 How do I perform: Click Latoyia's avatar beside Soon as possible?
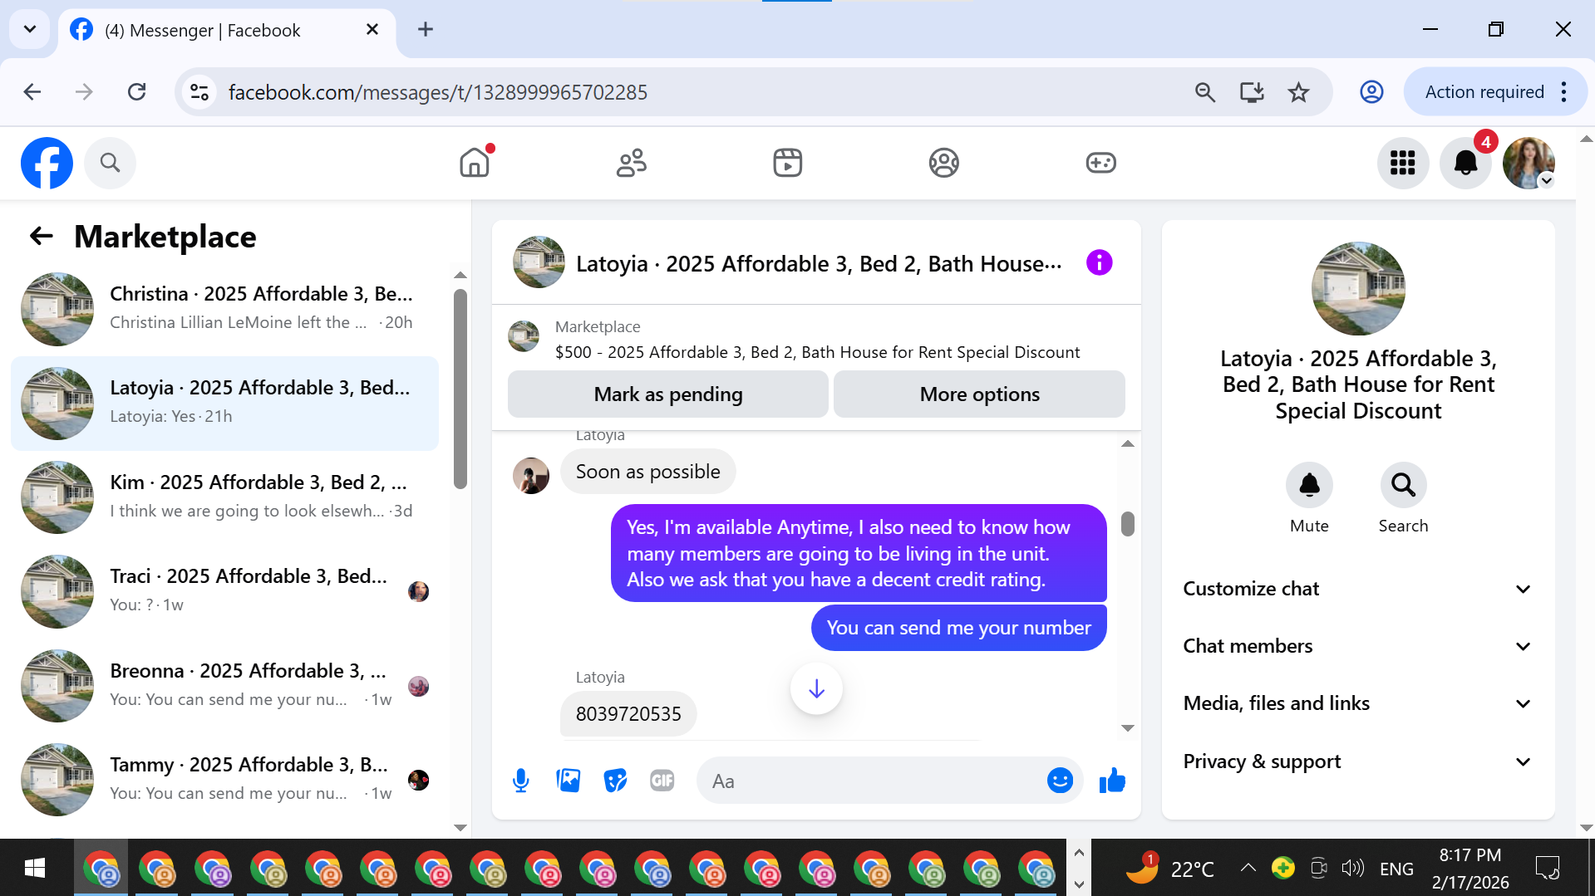click(x=531, y=476)
